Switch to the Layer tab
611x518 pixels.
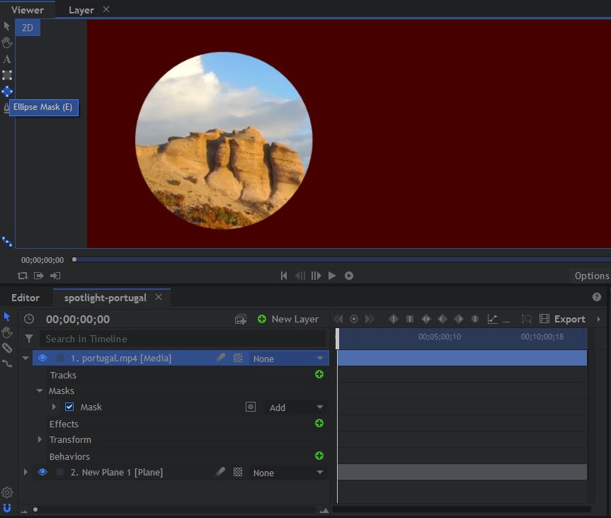click(81, 10)
